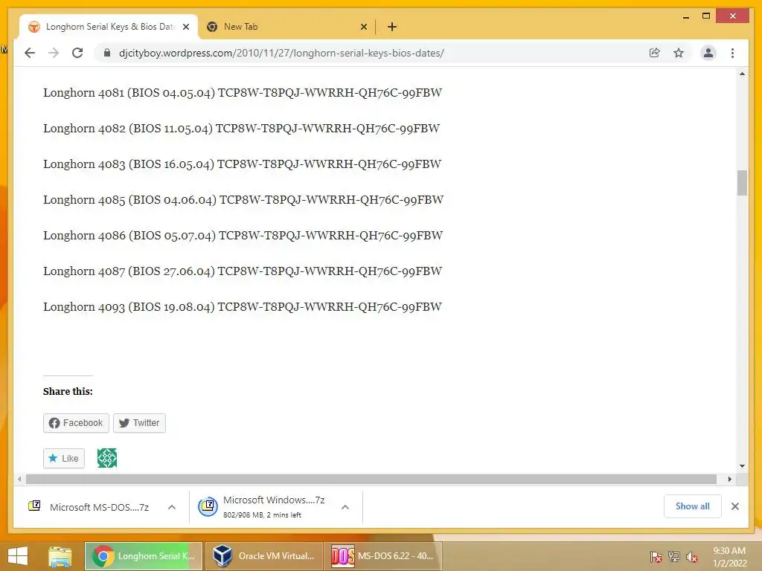Screen dimensions: 762x571
Task: Open a new tab with plus button
Action: 392,27
